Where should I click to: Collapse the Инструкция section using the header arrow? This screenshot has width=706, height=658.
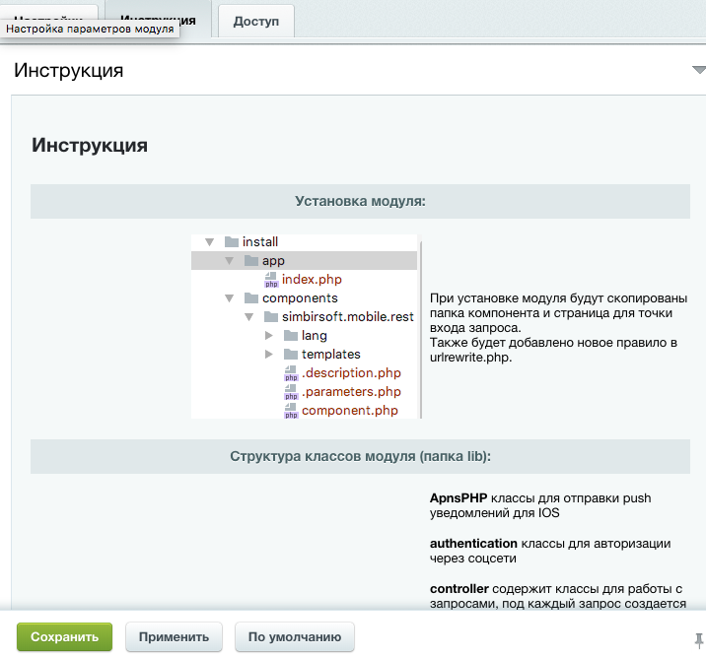coord(698,71)
